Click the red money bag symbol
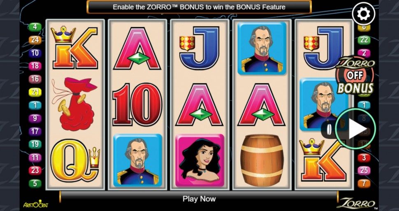The height and width of the screenshot is (211, 399). [74, 104]
